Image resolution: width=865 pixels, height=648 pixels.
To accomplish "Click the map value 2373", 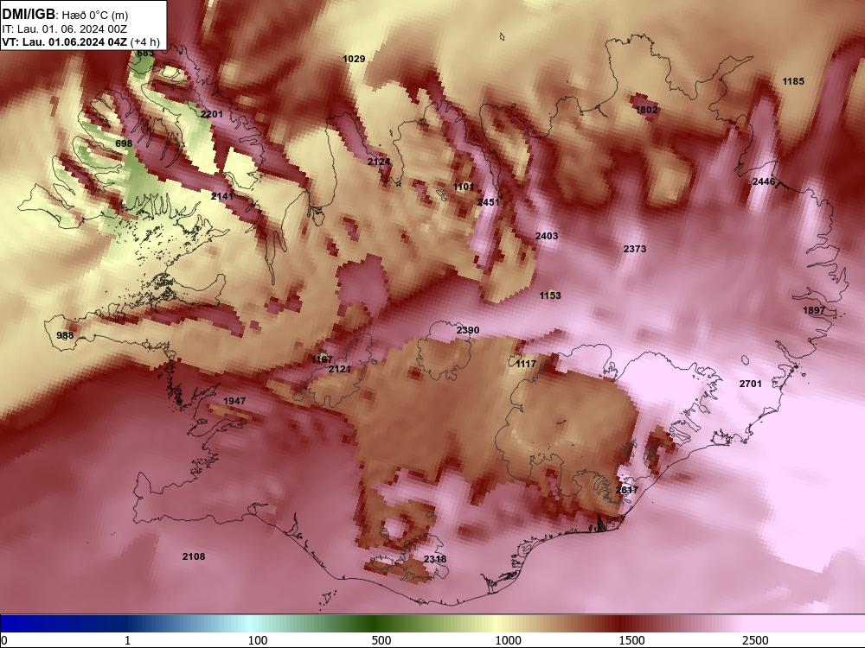I will click(635, 249).
